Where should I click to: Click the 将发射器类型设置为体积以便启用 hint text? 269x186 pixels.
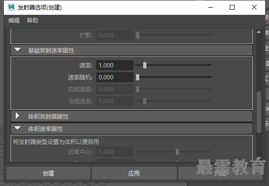click(x=56, y=142)
